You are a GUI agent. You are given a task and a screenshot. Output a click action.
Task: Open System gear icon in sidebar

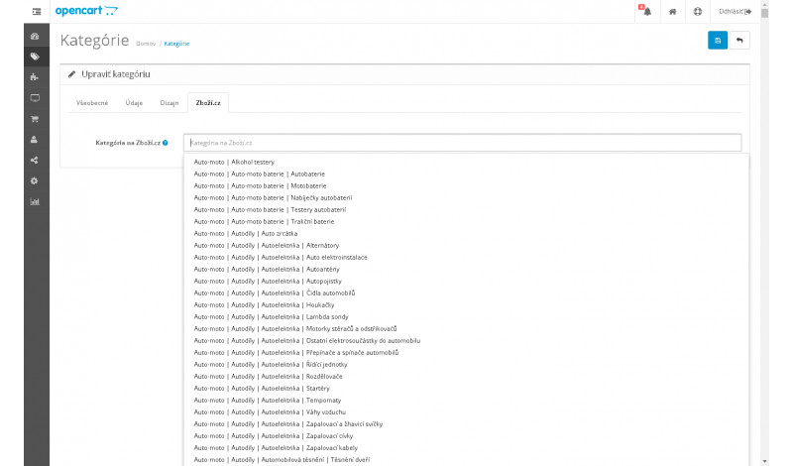click(x=35, y=181)
